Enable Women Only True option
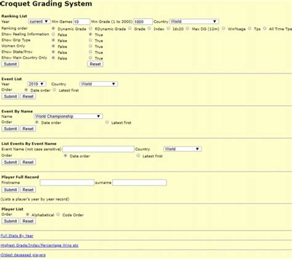 (x=91, y=46)
